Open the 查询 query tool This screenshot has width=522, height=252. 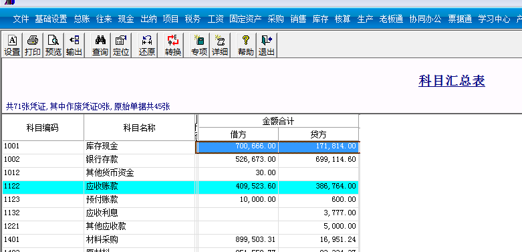coord(100,45)
